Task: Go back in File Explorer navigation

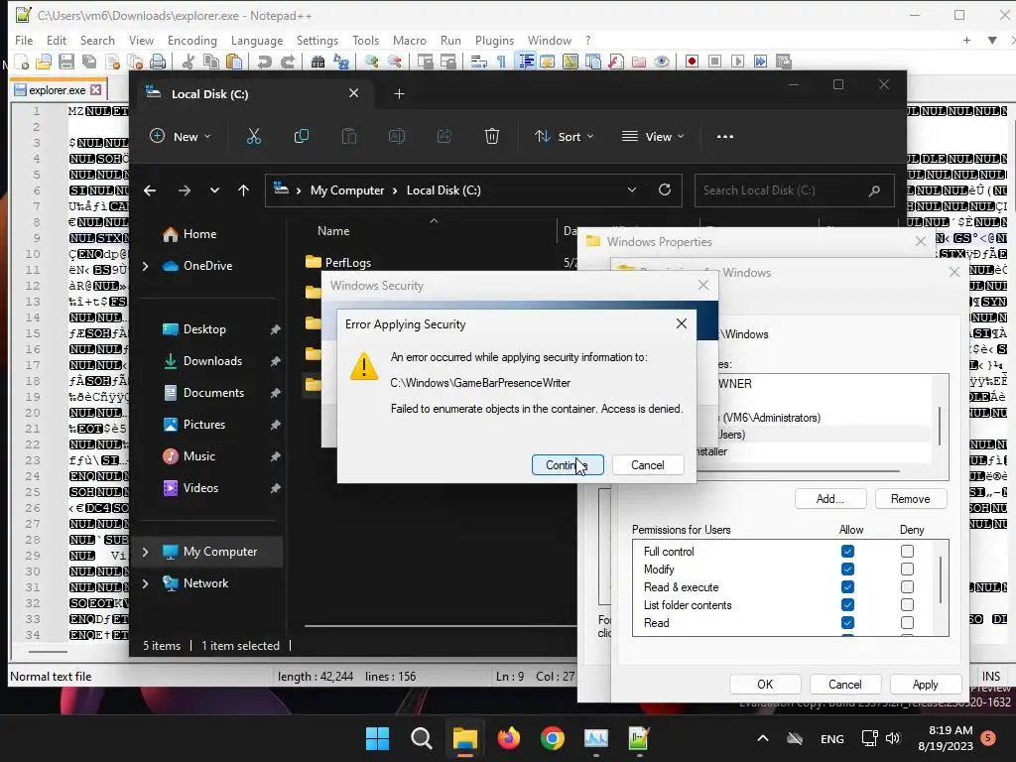Action: (x=150, y=190)
